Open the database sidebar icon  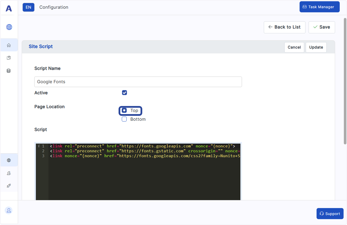pos(9,71)
